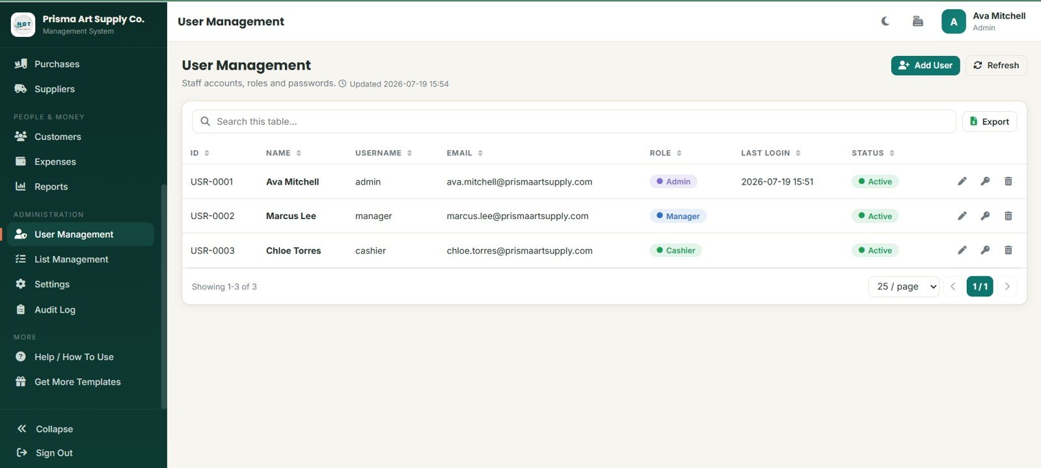1041x468 pixels.
Task: Open Reports page
Action: [x=81, y=187]
